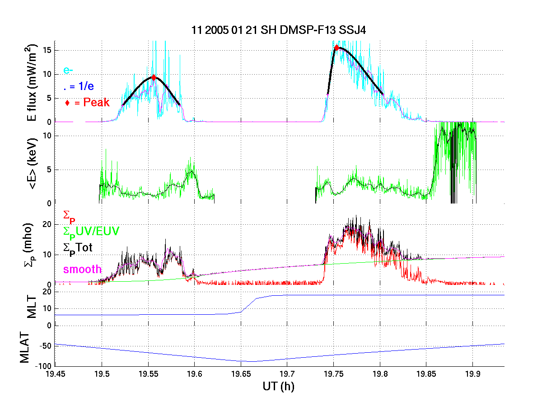Select the MLT axis label
Image resolution: width=542 pixels, height=407 pixels.
click(32, 308)
